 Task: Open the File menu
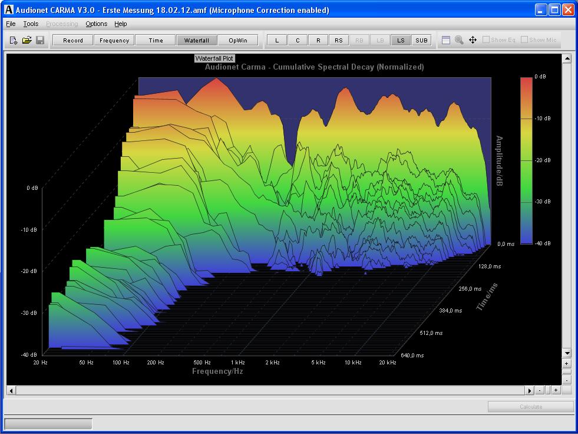[x=11, y=24]
